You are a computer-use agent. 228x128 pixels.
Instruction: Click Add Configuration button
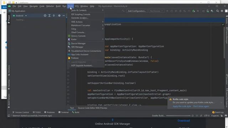pos(137,11)
